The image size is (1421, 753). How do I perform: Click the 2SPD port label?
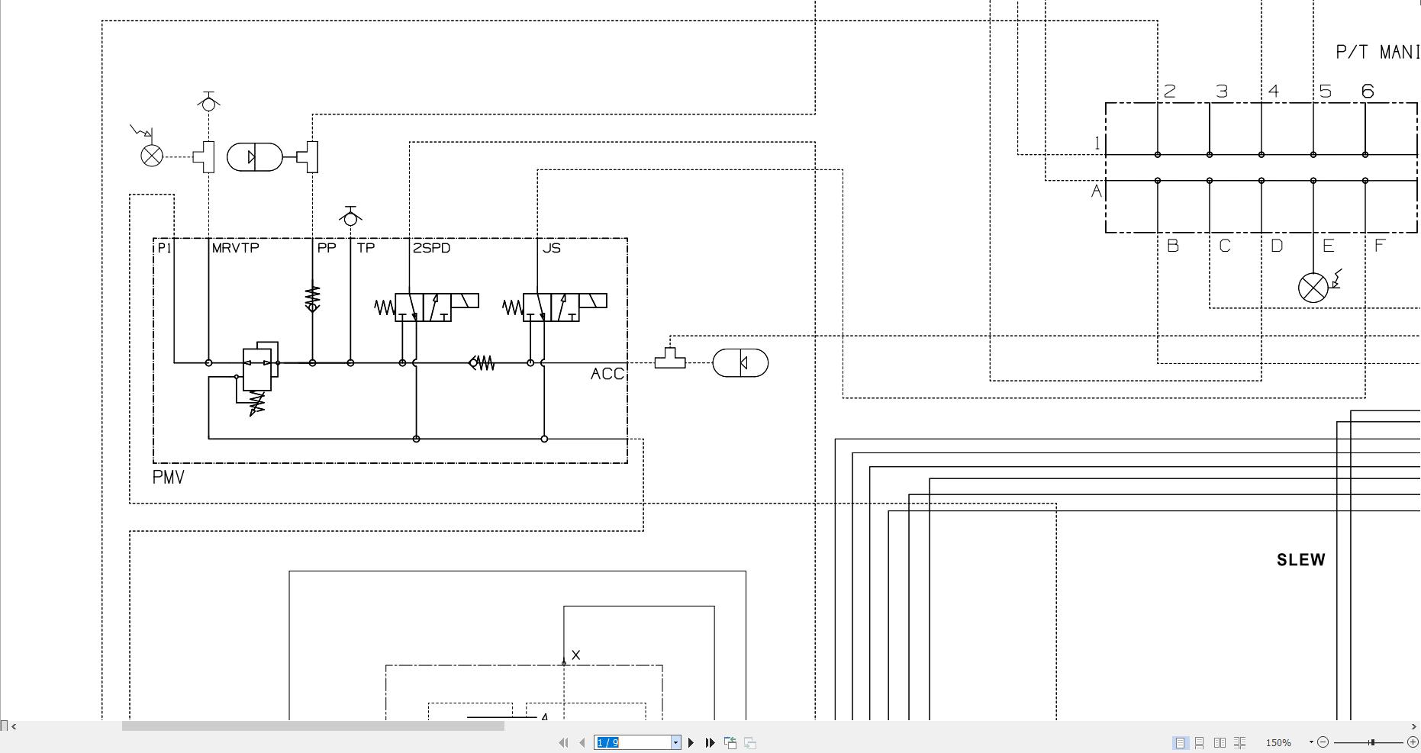click(431, 248)
